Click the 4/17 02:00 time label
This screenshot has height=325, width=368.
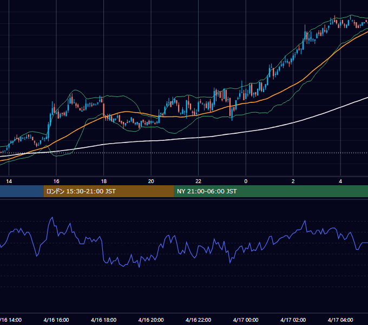tap(293, 320)
